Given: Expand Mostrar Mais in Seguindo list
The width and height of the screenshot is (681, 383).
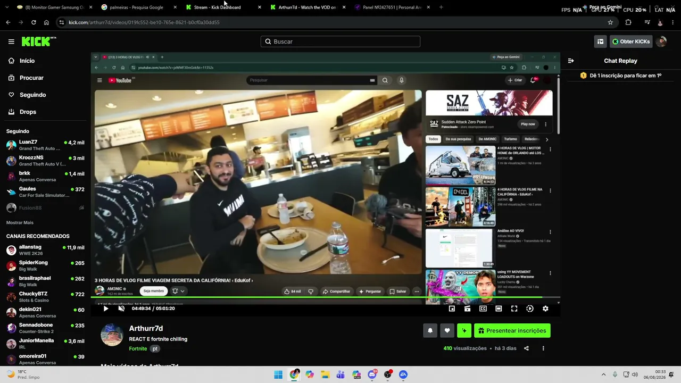Looking at the screenshot, I should pos(20,222).
